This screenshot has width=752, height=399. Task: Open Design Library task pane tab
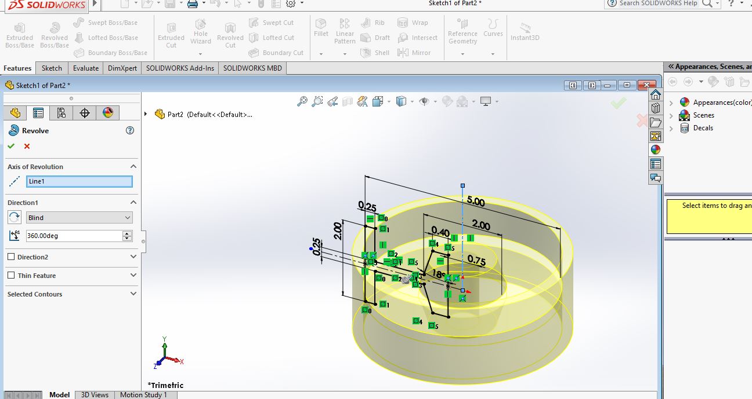pos(656,108)
